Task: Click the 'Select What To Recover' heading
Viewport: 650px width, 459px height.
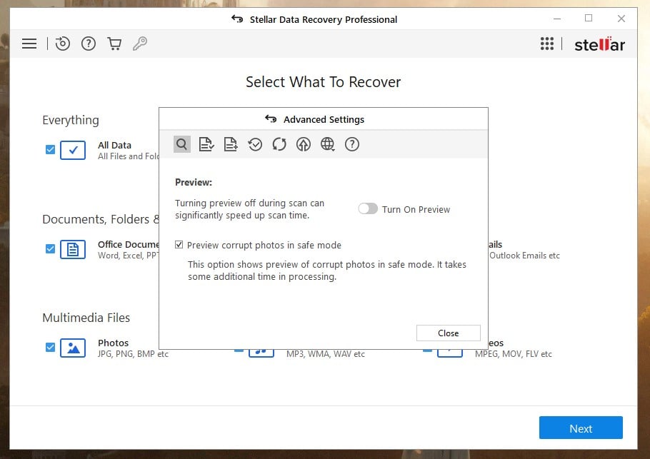Action: coord(324,82)
